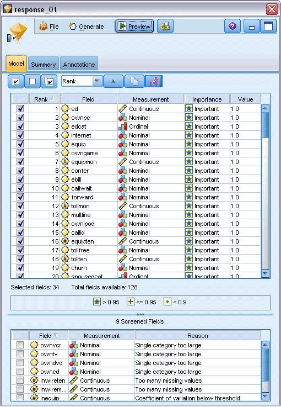Click the owntv field type icon
Viewport: 281px width, 407px height.
[34, 354]
